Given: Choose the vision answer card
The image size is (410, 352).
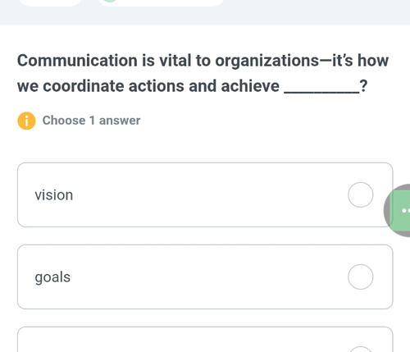Looking at the screenshot, I should pos(205,194).
